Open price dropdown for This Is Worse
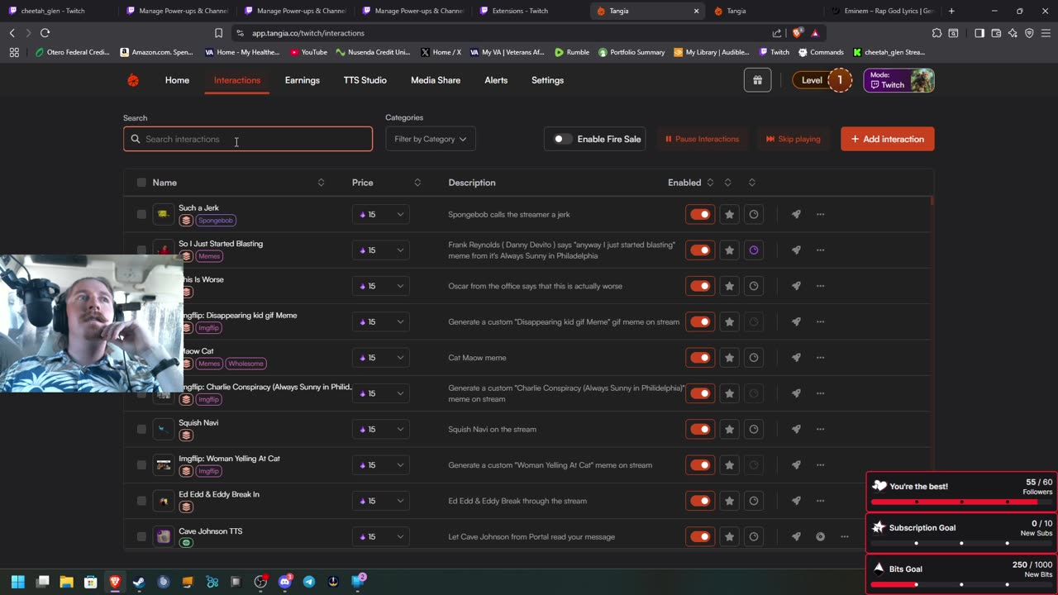The image size is (1058, 595). point(380,286)
